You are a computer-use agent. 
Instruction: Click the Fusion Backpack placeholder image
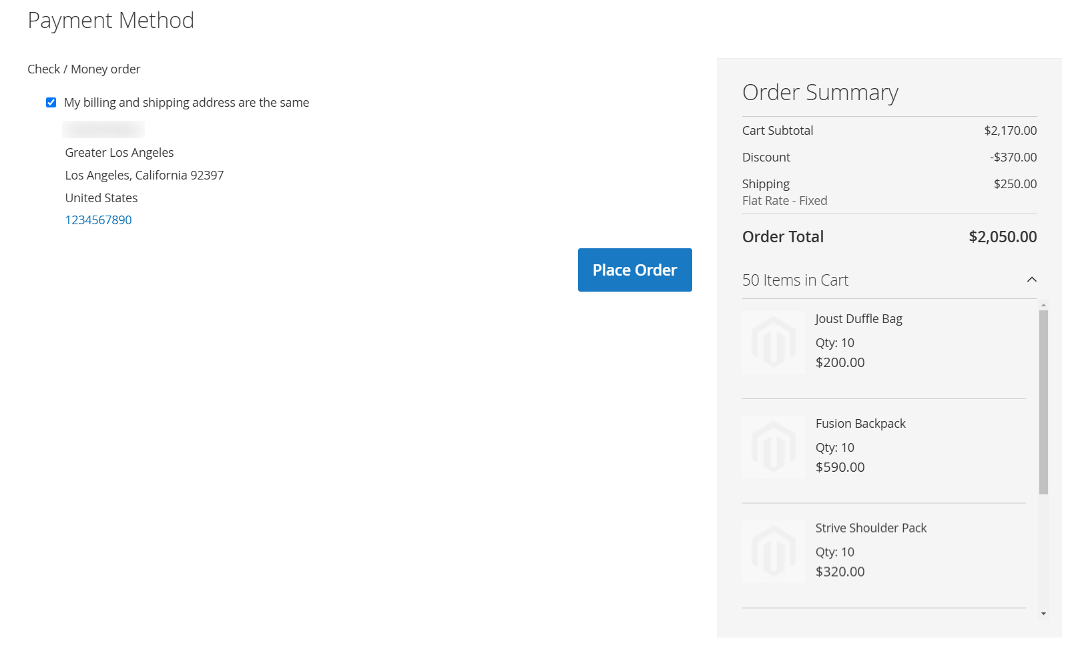click(774, 447)
